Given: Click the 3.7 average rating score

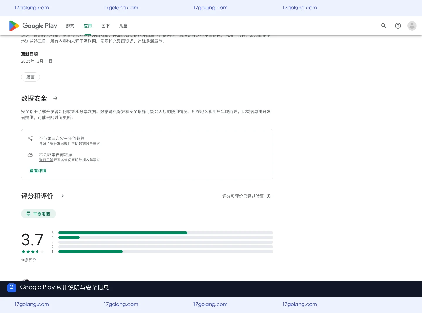Looking at the screenshot, I should coord(33,240).
